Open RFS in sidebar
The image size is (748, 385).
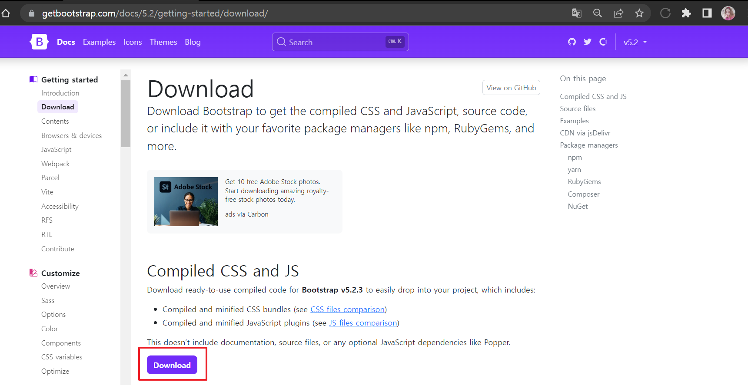coord(47,220)
